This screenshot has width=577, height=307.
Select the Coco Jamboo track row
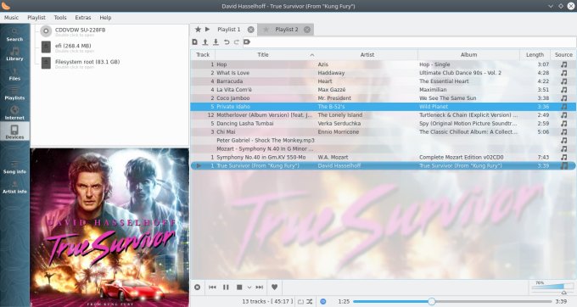pos(384,98)
